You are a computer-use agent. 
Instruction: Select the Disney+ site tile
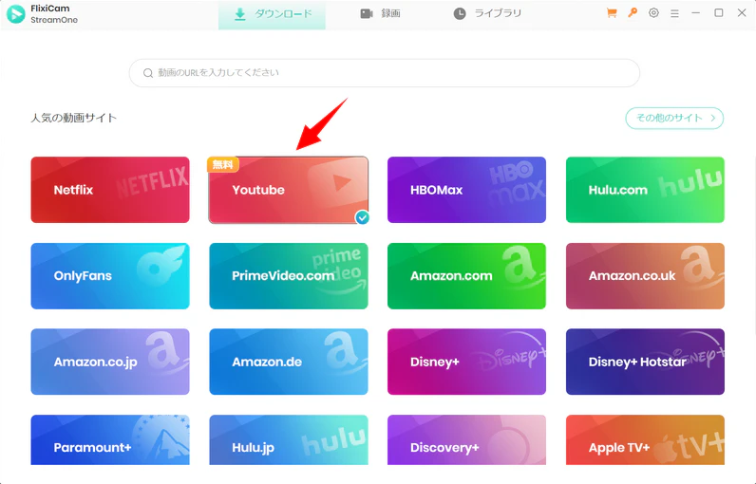466,362
